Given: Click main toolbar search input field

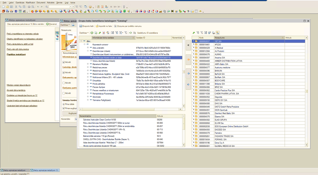Looking at the screenshot, I should click(x=59, y=7).
